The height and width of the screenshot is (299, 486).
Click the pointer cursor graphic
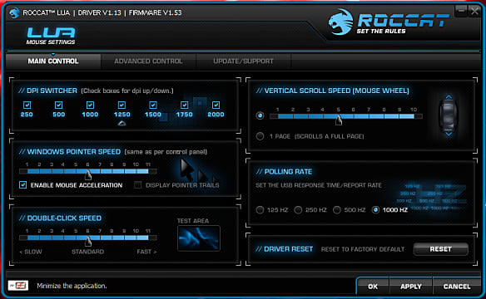tap(187, 170)
